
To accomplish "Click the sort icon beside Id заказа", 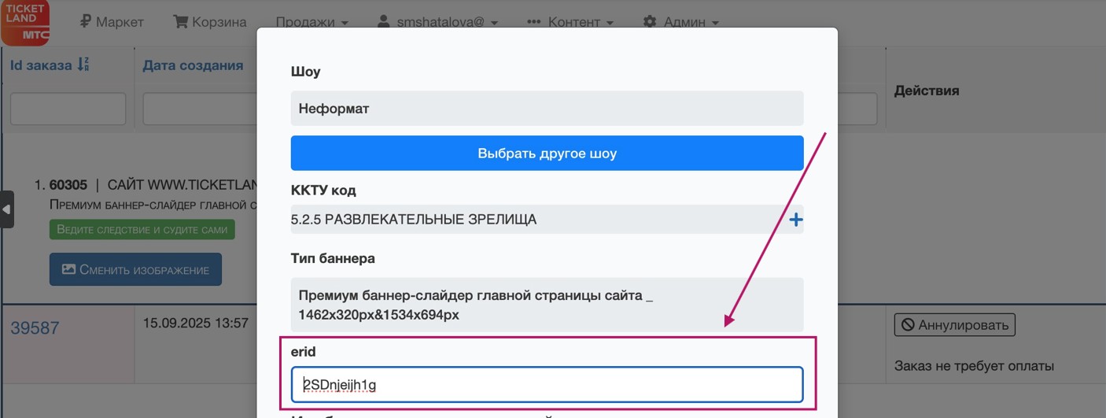I will [x=83, y=65].
